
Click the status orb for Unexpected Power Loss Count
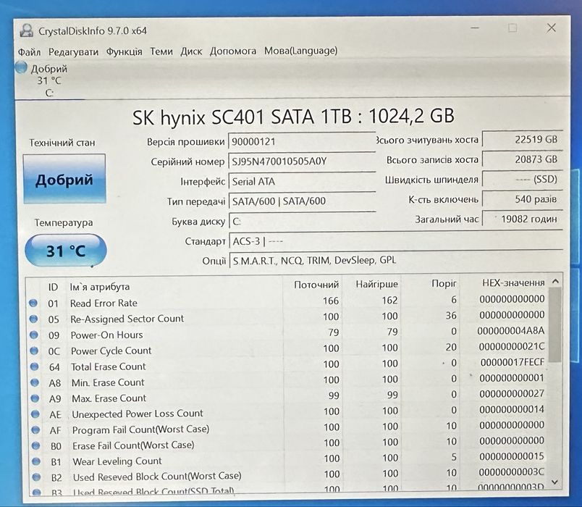click(x=35, y=414)
